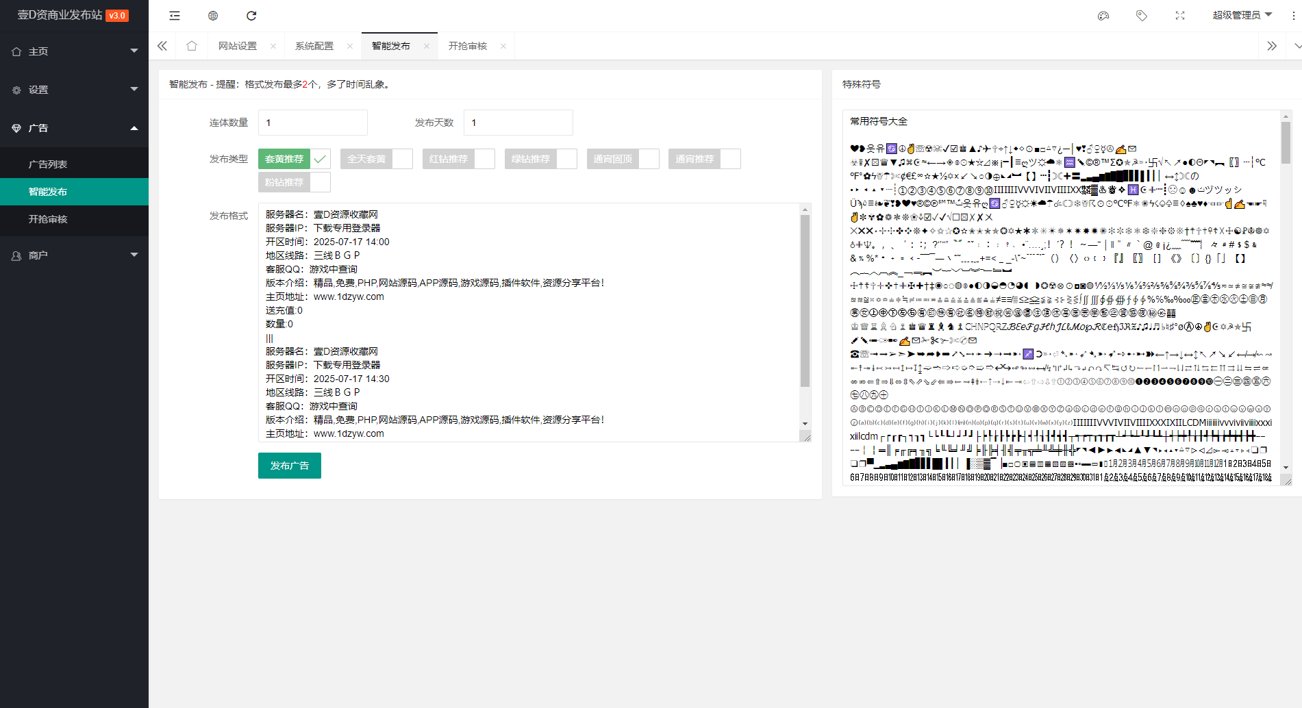1302x708 pixels.
Task: Open 广告列表 in the sidebar
Action: 74,164
